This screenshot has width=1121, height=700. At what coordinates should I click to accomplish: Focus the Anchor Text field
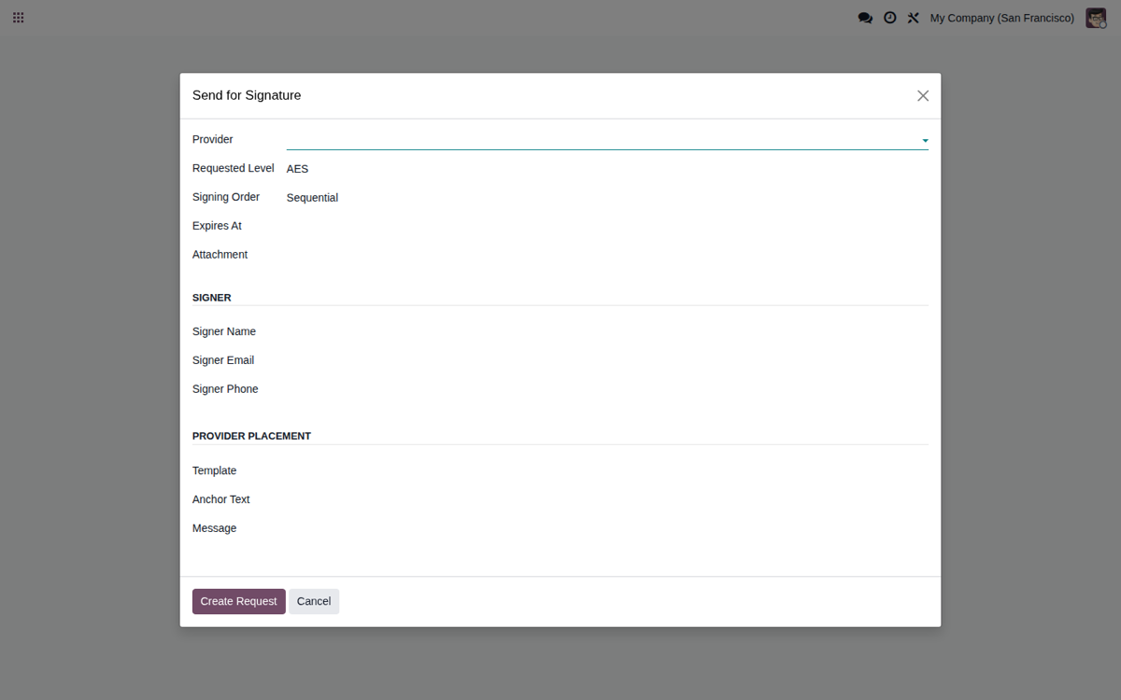[x=607, y=499]
